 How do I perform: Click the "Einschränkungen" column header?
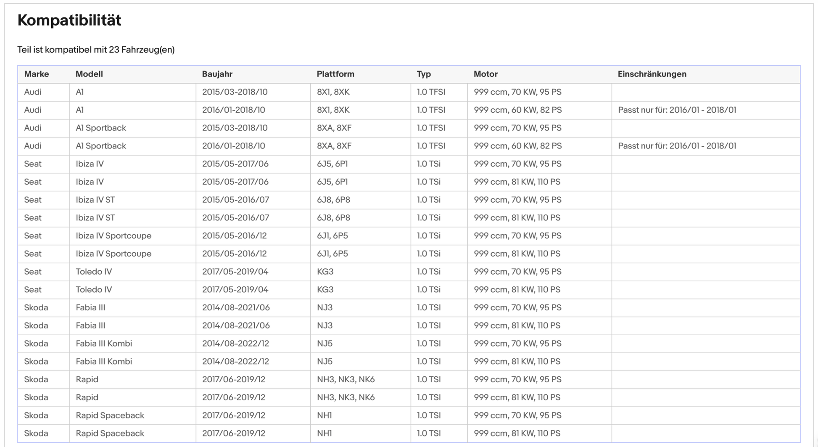pos(652,74)
